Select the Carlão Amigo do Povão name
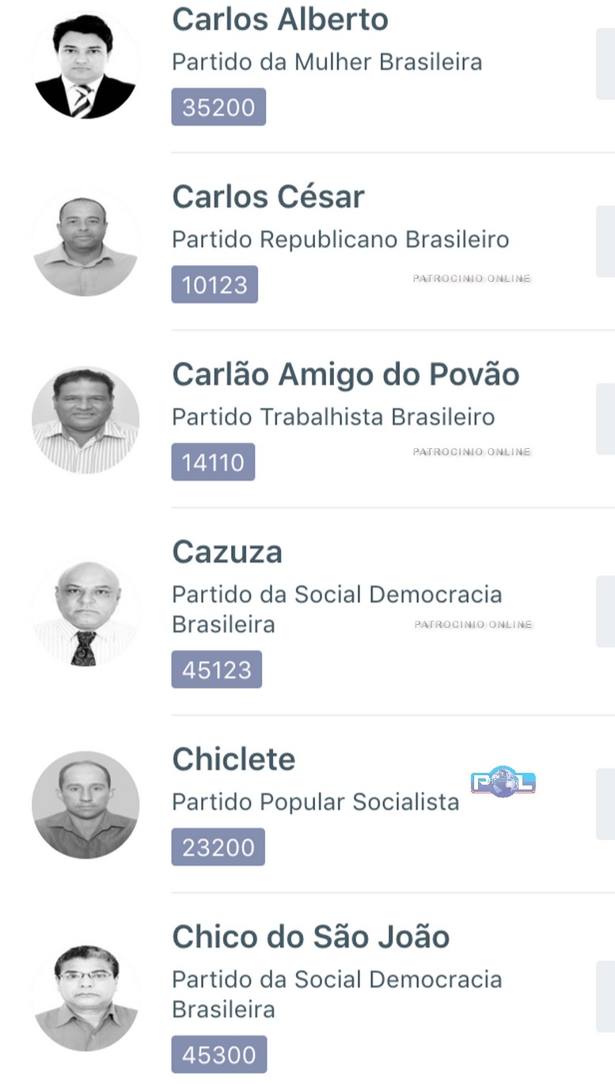 pos(346,374)
